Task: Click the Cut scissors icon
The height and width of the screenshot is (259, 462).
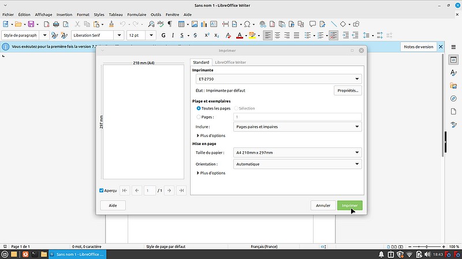Action: coord(77,24)
